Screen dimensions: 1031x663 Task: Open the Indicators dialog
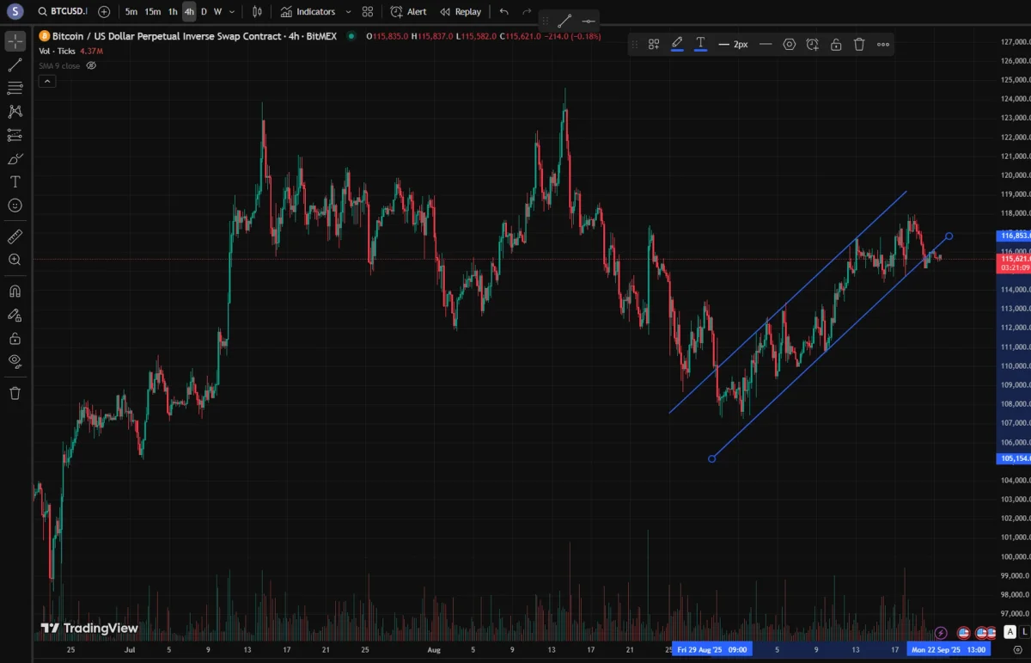308,11
